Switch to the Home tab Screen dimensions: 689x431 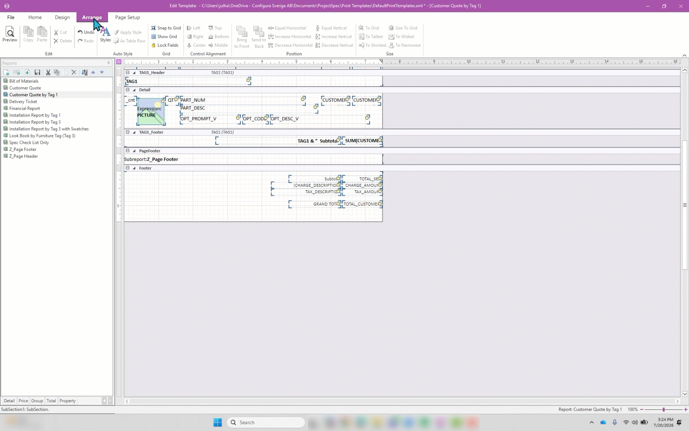point(35,17)
